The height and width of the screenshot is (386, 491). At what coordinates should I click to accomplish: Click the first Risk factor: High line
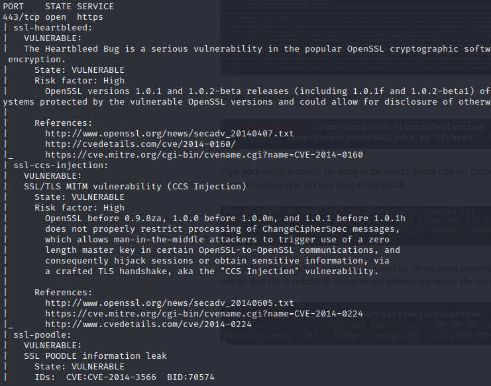pyautogui.click(x=80, y=81)
